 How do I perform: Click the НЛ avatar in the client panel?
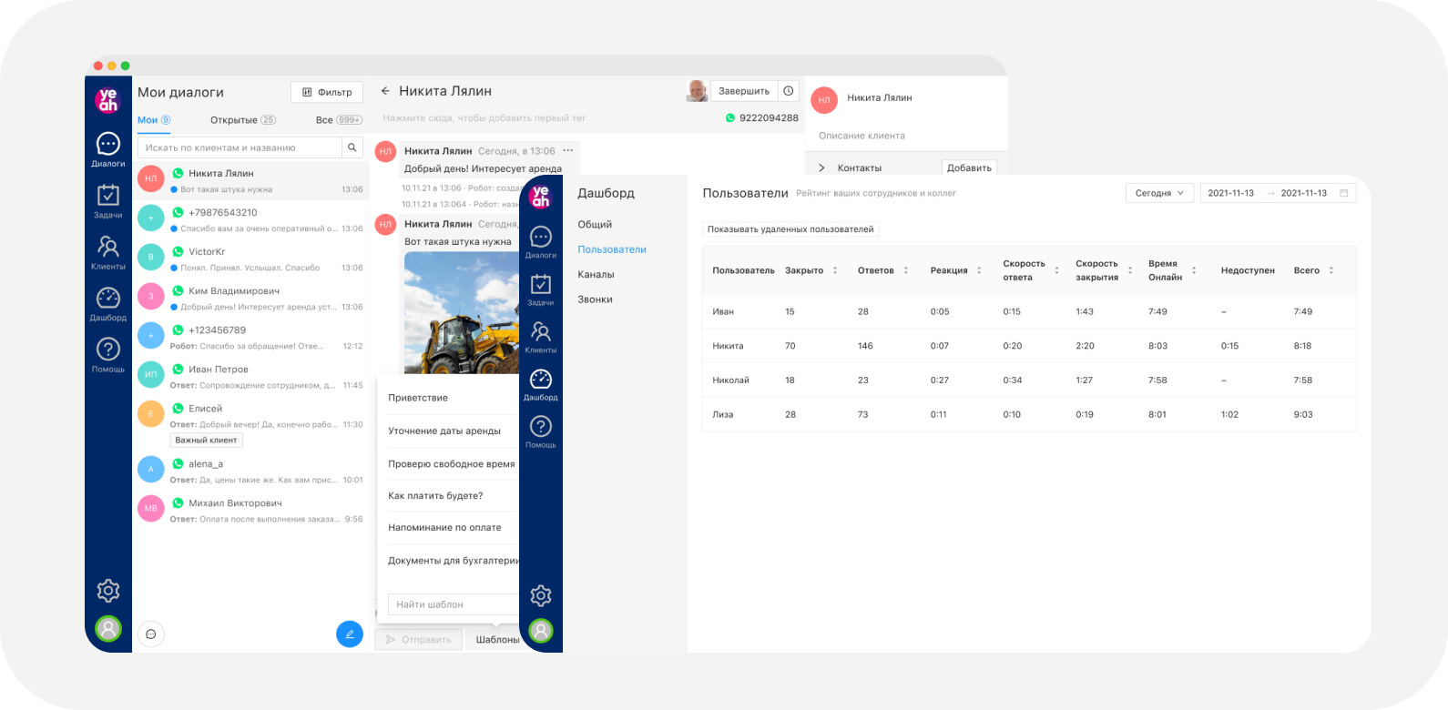point(824,100)
